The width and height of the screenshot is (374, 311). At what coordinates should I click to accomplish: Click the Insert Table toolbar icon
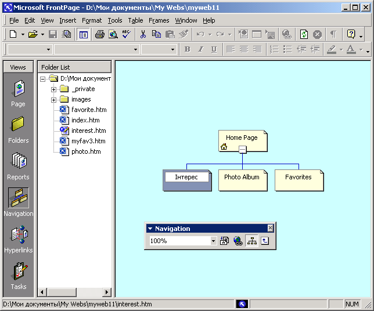[x=257, y=34]
